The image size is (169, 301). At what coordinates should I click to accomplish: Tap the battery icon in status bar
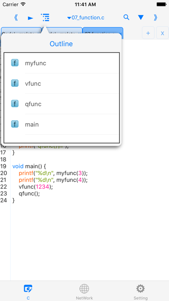(161, 4)
